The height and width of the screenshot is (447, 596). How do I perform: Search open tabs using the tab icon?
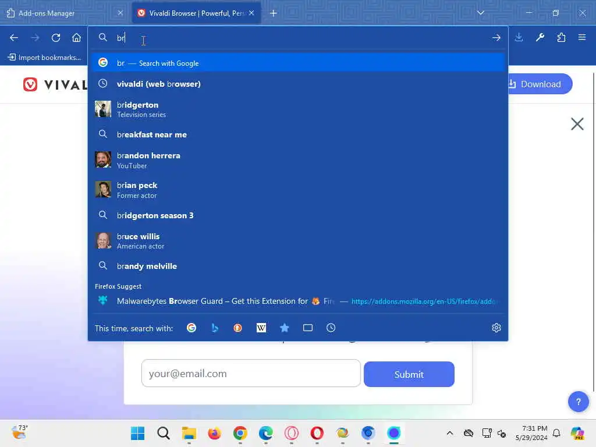click(x=308, y=328)
